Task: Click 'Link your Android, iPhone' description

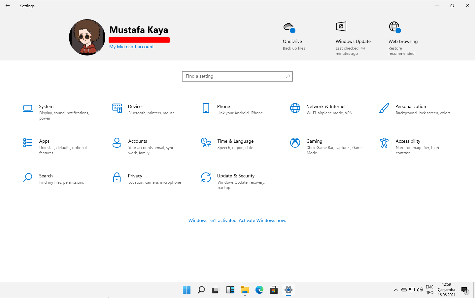Action: [240, 113]
